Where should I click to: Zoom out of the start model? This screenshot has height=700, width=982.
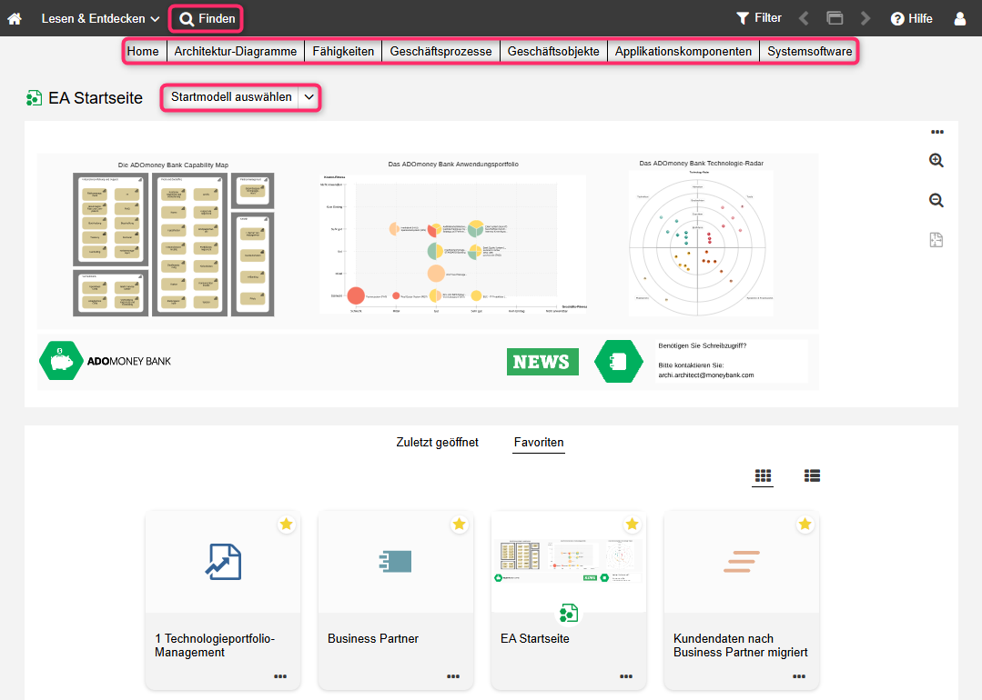936,201
